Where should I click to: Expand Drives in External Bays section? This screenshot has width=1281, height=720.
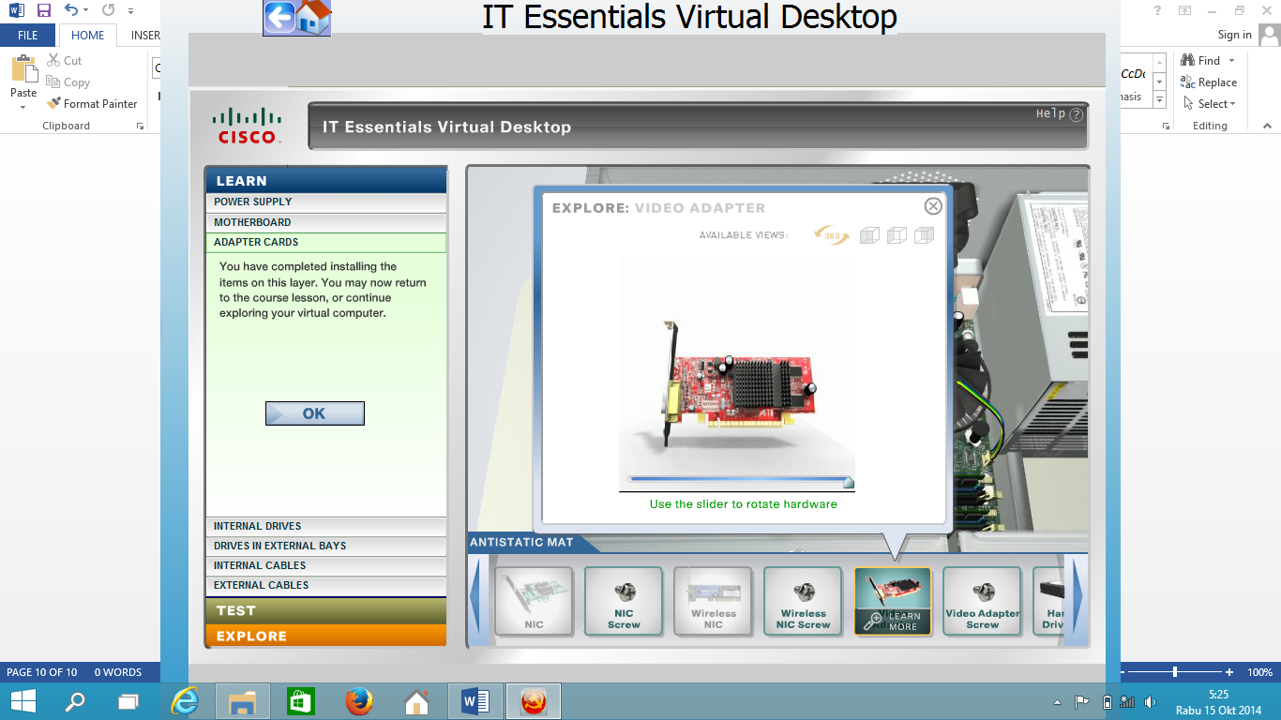pyautogui.click(x=325, y=547)
